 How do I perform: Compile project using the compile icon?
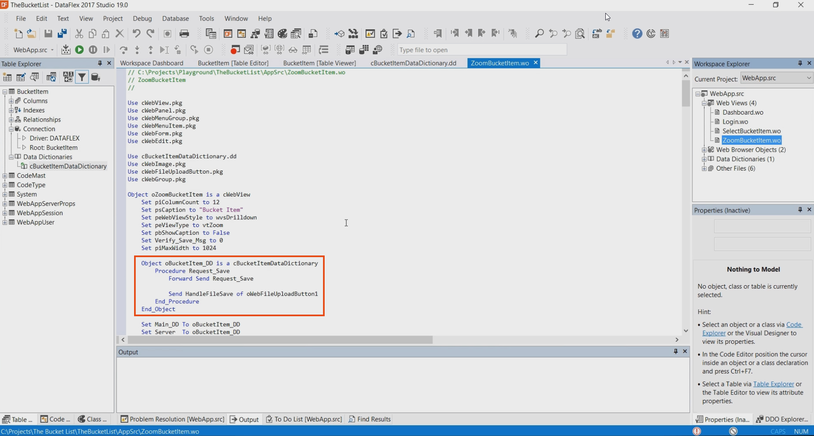click(x=66, y=50)
